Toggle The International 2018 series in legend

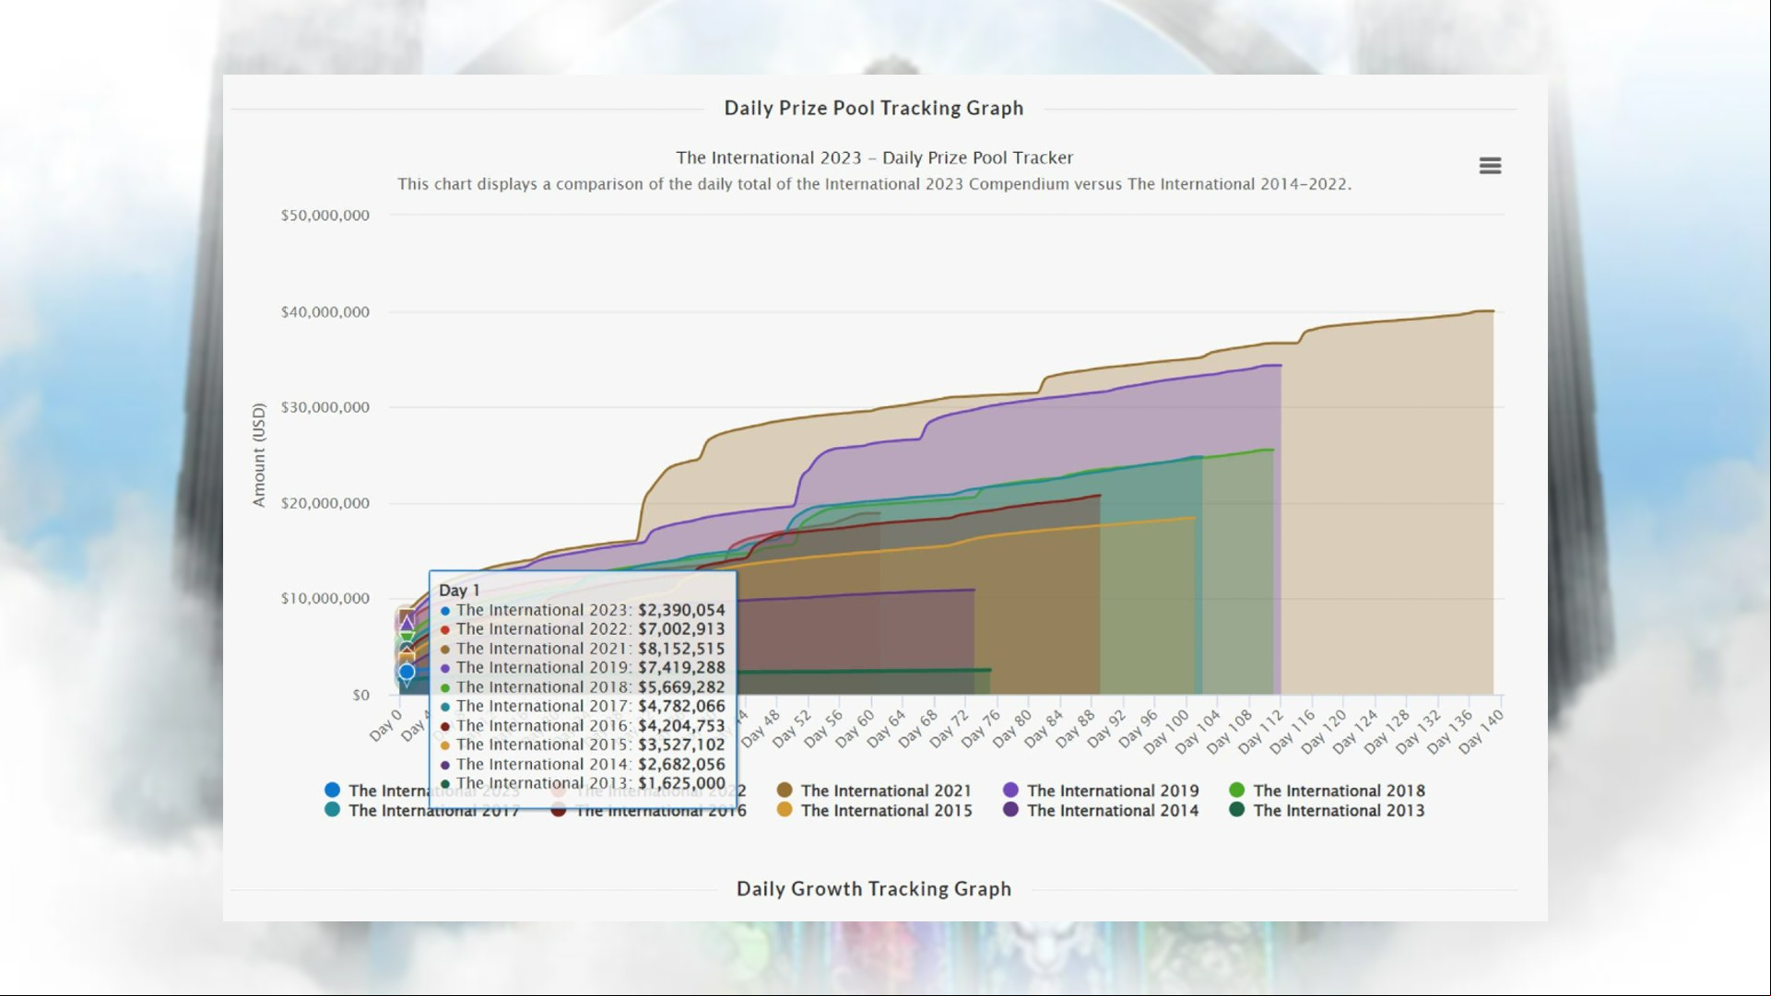pos(1328,791)
